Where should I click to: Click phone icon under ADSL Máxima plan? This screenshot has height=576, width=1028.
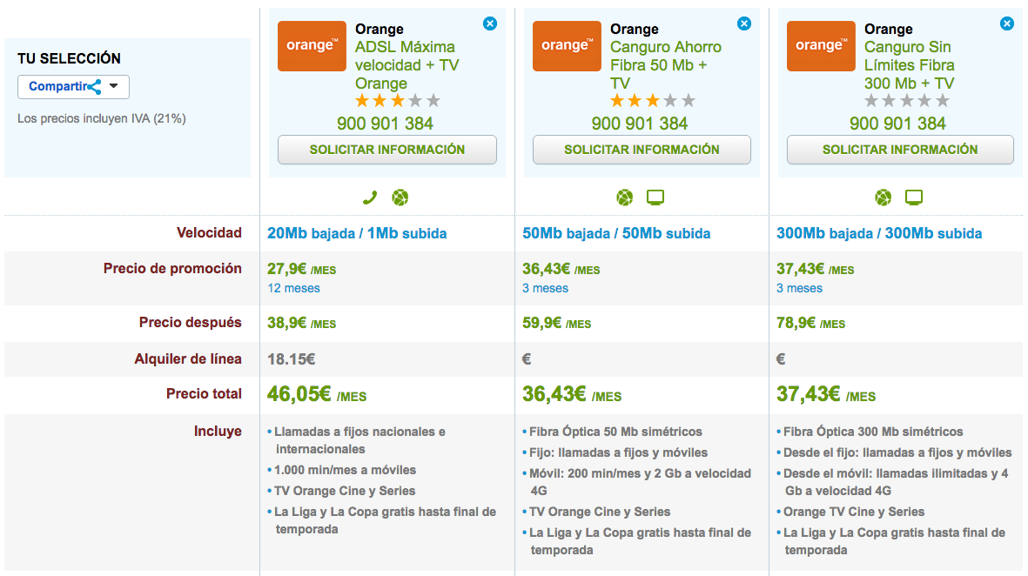point(370,198)
